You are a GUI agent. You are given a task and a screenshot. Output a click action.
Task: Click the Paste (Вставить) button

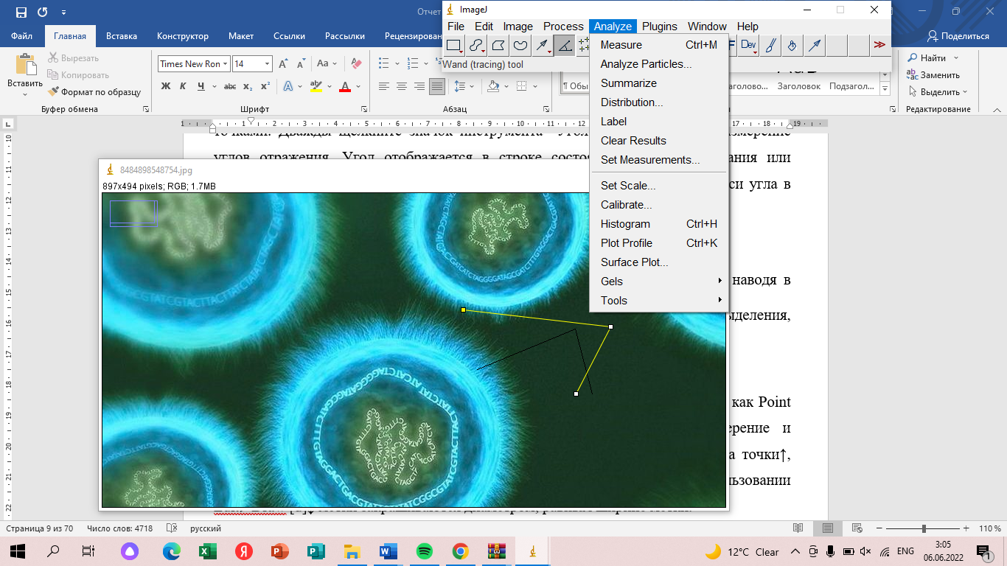coord(25,74)
